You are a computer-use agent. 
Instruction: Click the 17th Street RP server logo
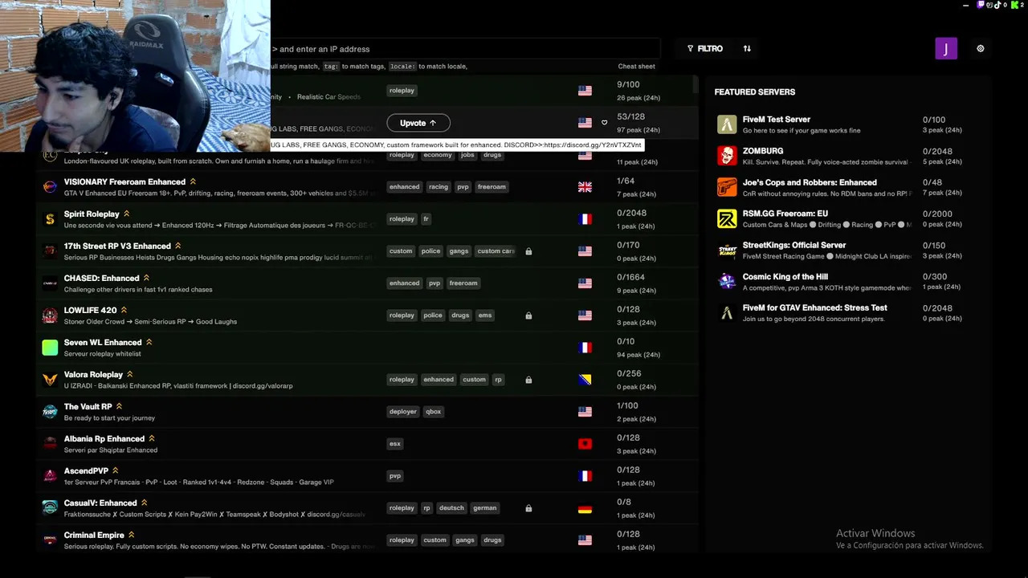click(50, 251)
